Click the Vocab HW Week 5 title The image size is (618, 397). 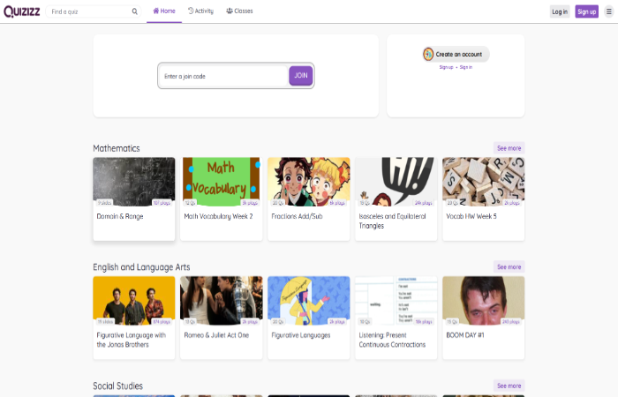coord(471,216)
